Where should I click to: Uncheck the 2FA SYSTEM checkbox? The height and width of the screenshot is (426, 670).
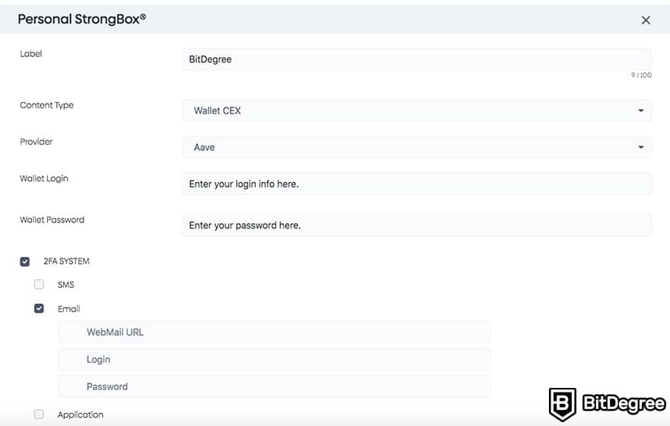(x=25, y=261)
